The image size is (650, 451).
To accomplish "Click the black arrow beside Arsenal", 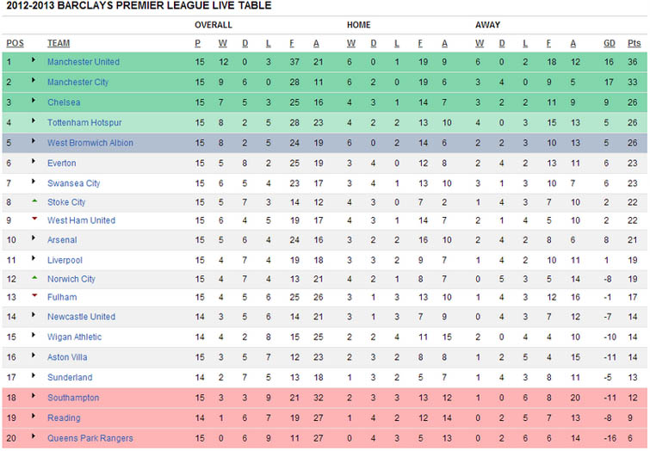I will click(34, 238).
